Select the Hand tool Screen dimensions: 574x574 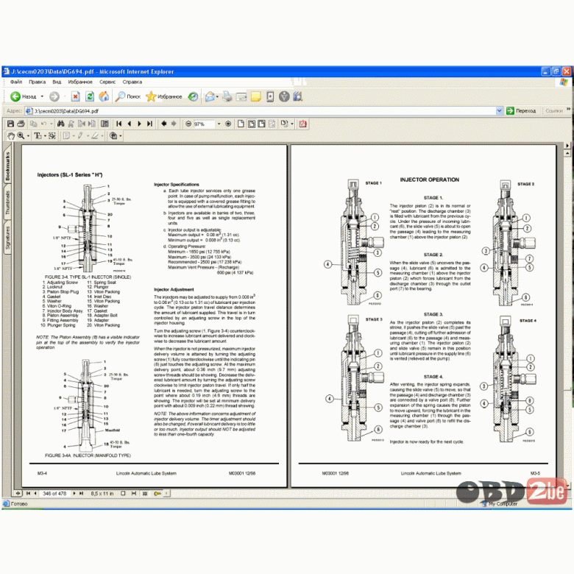click(11, 136)
